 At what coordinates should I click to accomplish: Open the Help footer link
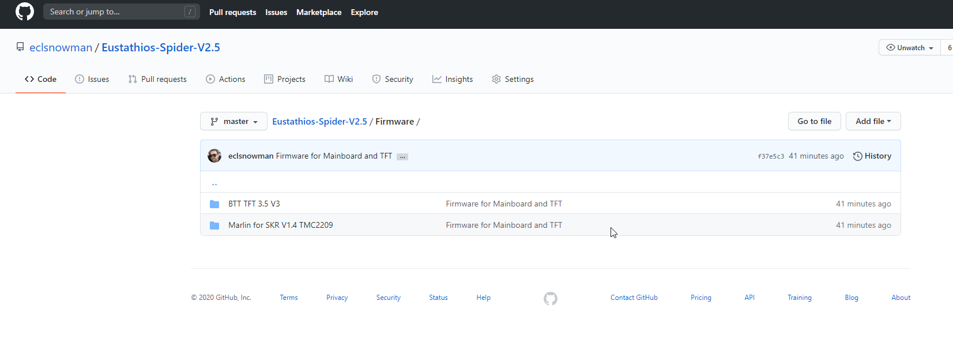(x=484, y=298)
